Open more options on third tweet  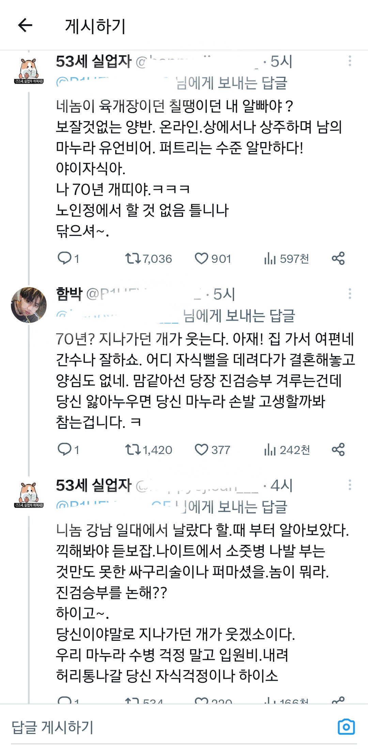[x=350, y=485]
